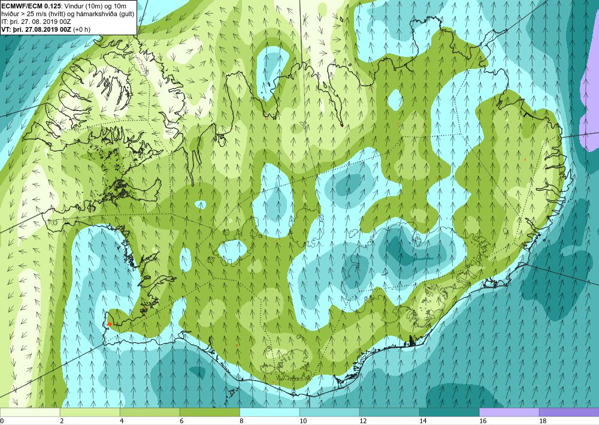Viewport: 599px width, 425px height.
Task: Click the legend label 14
Action: (423, 421)
